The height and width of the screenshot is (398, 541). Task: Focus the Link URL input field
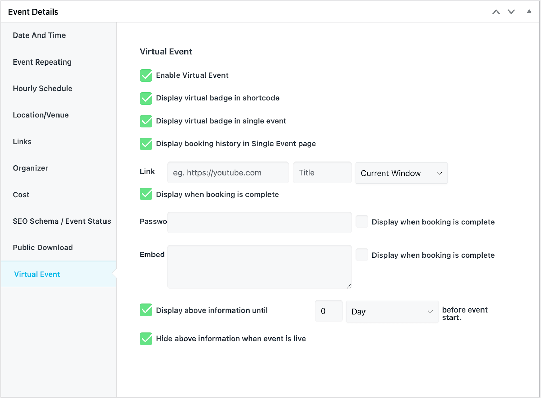pyautogui.click(x=228, y=173)
